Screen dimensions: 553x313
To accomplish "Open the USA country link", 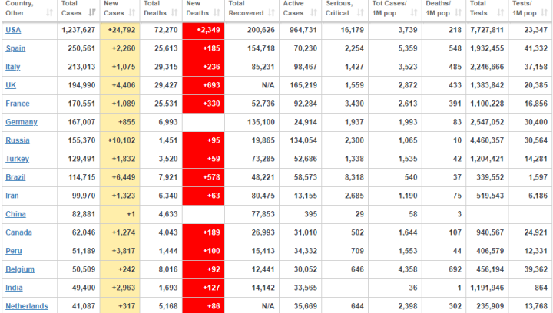I will [x=13, y=30].
